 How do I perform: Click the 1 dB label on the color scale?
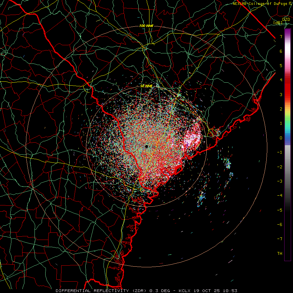pos(281,123)
